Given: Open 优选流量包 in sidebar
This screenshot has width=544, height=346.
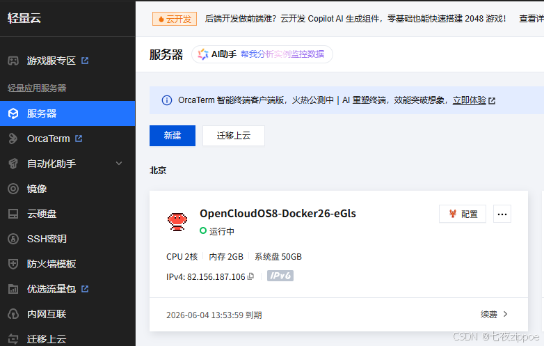Looking at the screenshot, I should pos(51,289).
